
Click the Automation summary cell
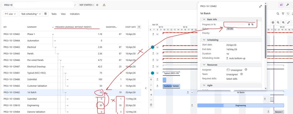pyautogui.click(x=33, y=41)
